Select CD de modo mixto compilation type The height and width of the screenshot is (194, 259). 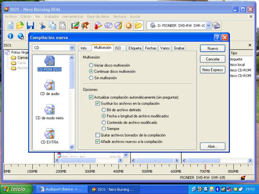50,112
